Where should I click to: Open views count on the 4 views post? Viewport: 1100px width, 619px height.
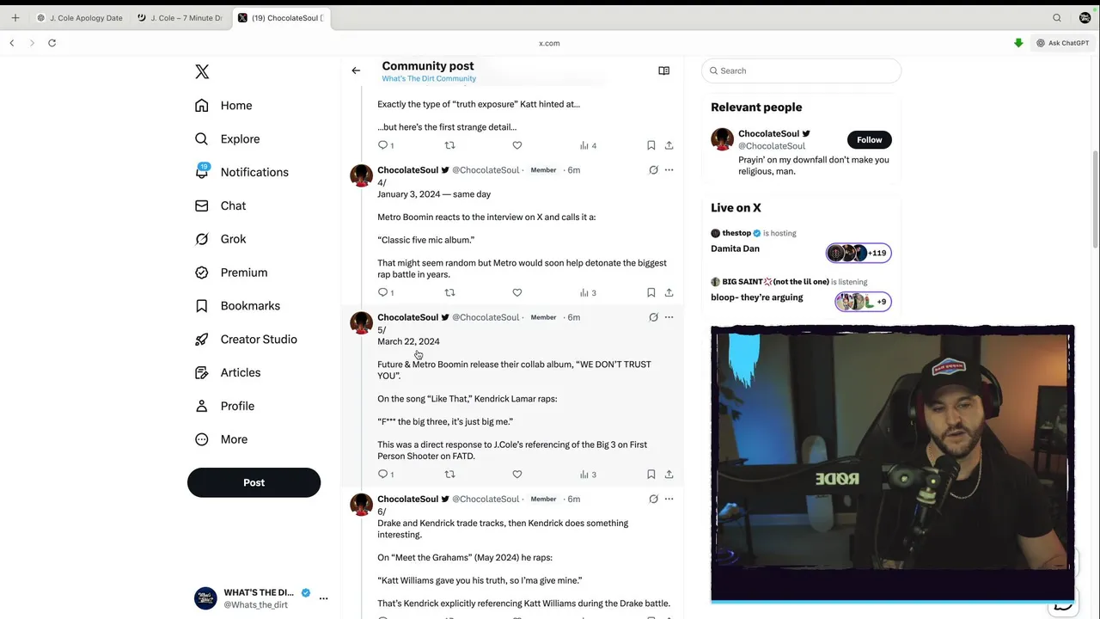(588, 146)
